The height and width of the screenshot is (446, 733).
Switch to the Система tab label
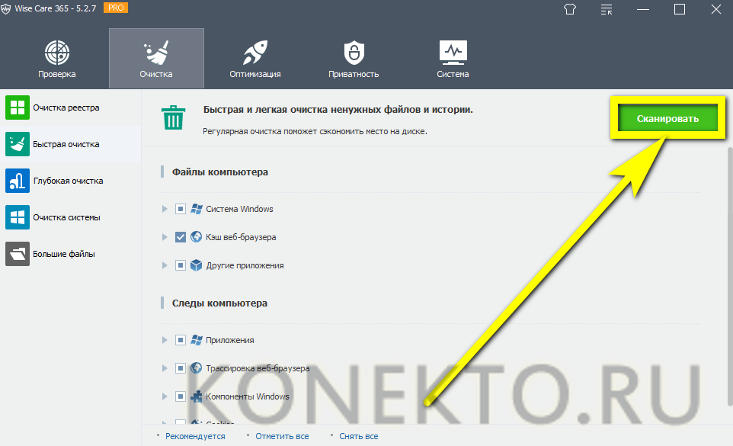pos(453,74)
